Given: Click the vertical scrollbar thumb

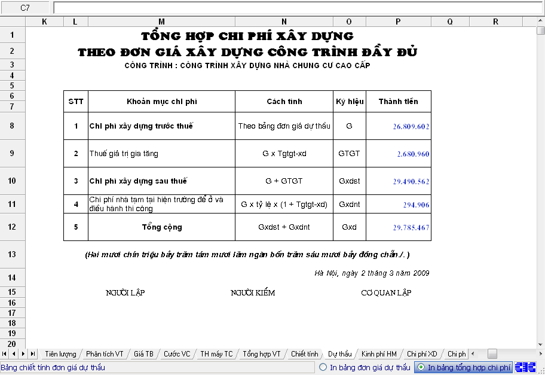Looking at the screenshot, I should pos(540,31).
